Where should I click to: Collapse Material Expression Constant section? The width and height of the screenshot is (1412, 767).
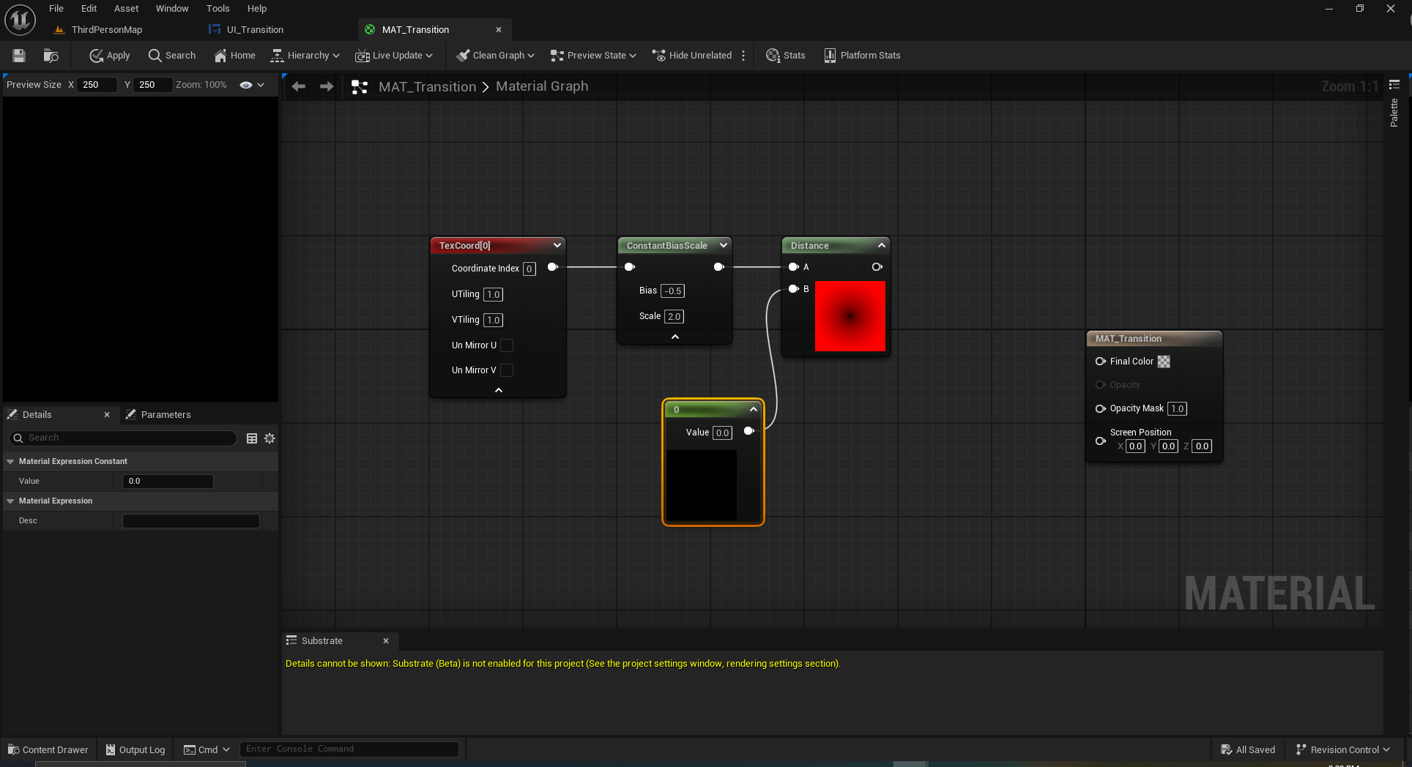click(10, 462)
